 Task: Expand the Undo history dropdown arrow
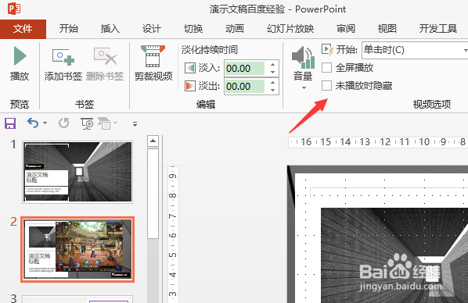coord(45,123)
